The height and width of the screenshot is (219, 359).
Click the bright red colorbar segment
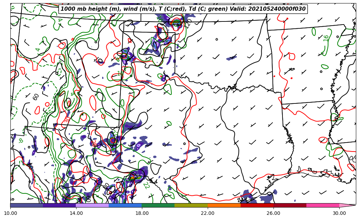(257, 205)
